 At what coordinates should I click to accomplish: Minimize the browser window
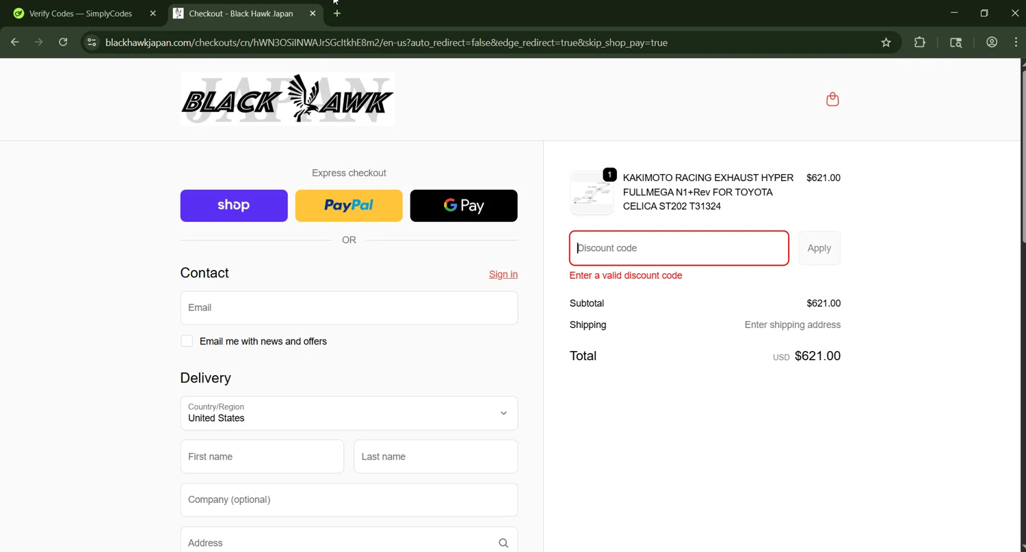click(954, 13)
